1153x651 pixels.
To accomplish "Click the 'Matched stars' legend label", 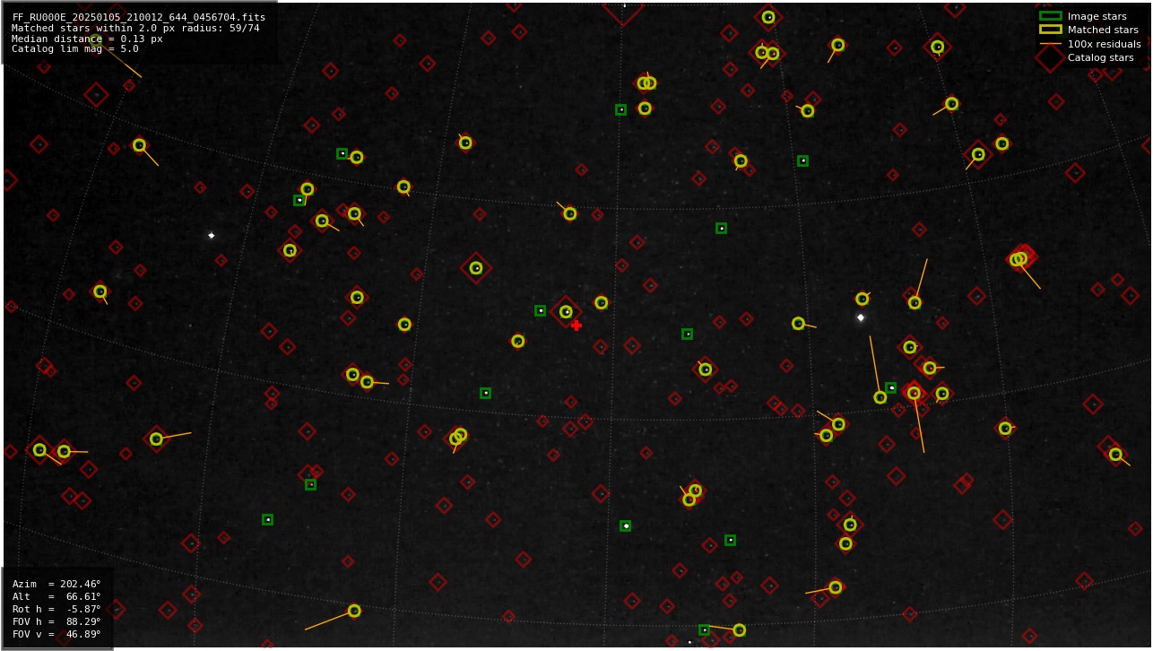I will tap(1103, 30).
